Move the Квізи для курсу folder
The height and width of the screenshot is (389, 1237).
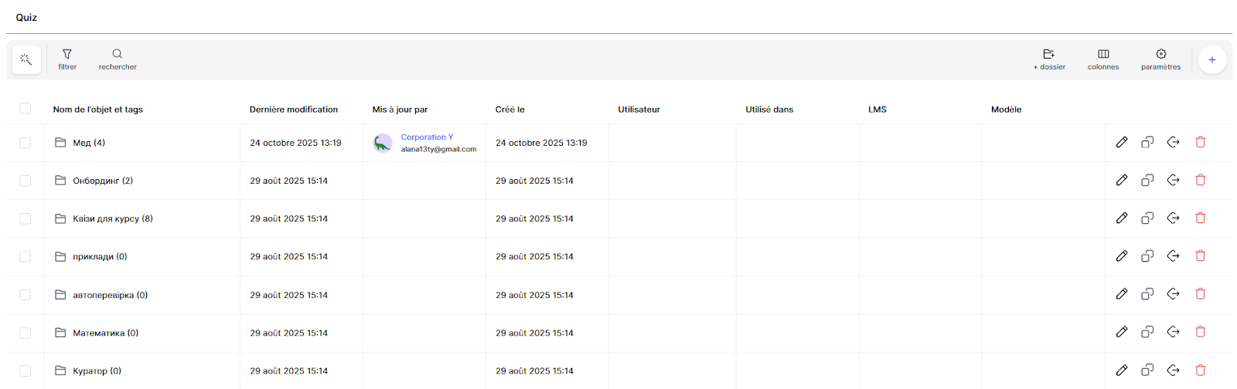1174,218
